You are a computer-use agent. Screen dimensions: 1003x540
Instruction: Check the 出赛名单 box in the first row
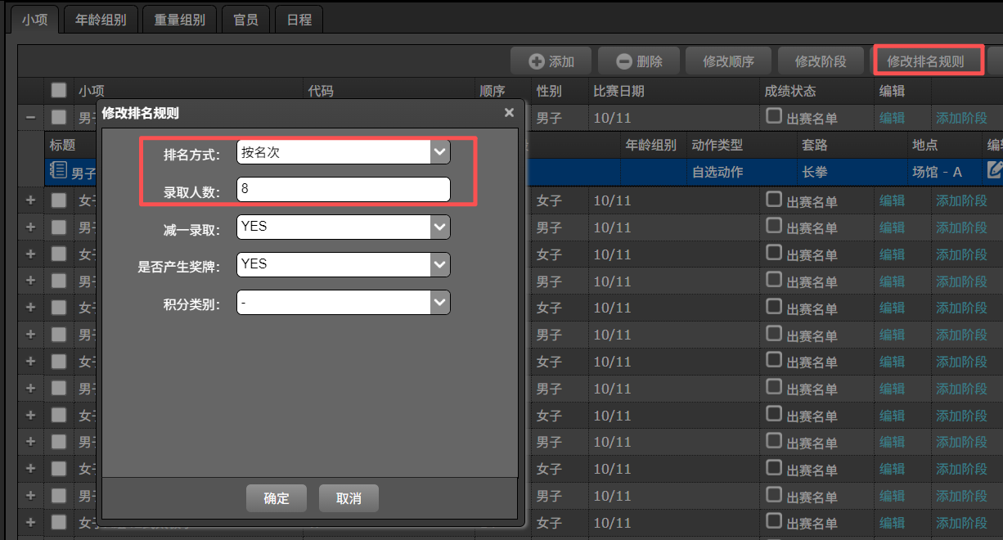tap(773, 116)
